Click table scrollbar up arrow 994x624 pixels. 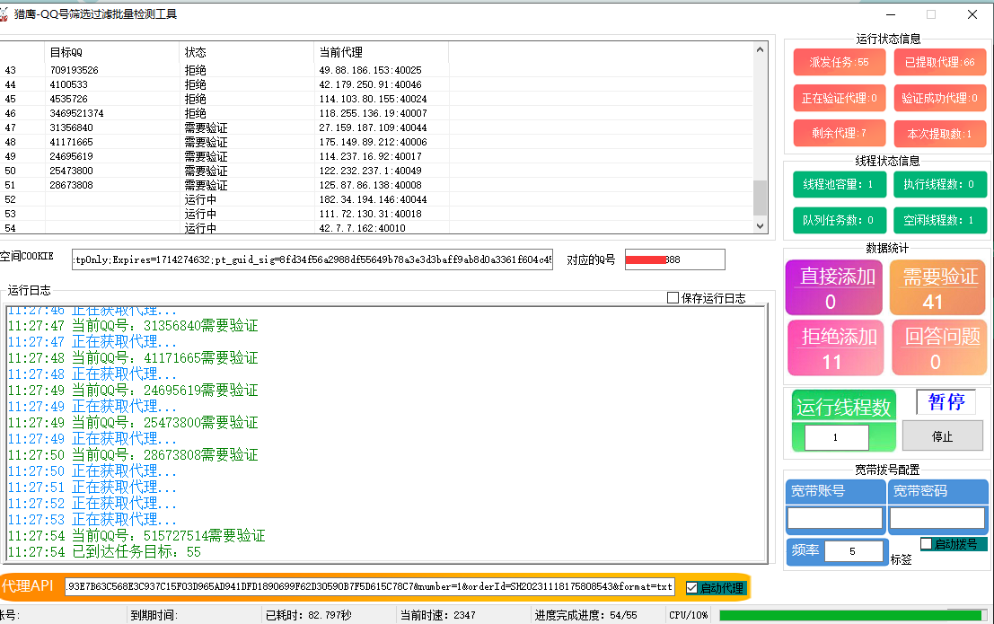[760, 49]
